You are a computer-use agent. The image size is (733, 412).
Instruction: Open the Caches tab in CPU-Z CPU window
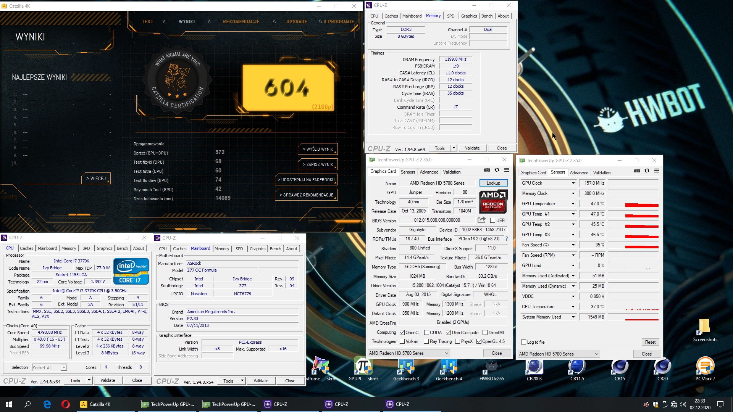pos(27,248)
